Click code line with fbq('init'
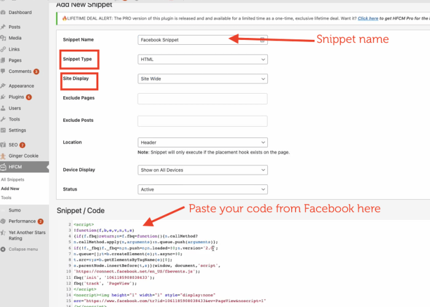Screen dimensions: 430x307 pos(114,278)
